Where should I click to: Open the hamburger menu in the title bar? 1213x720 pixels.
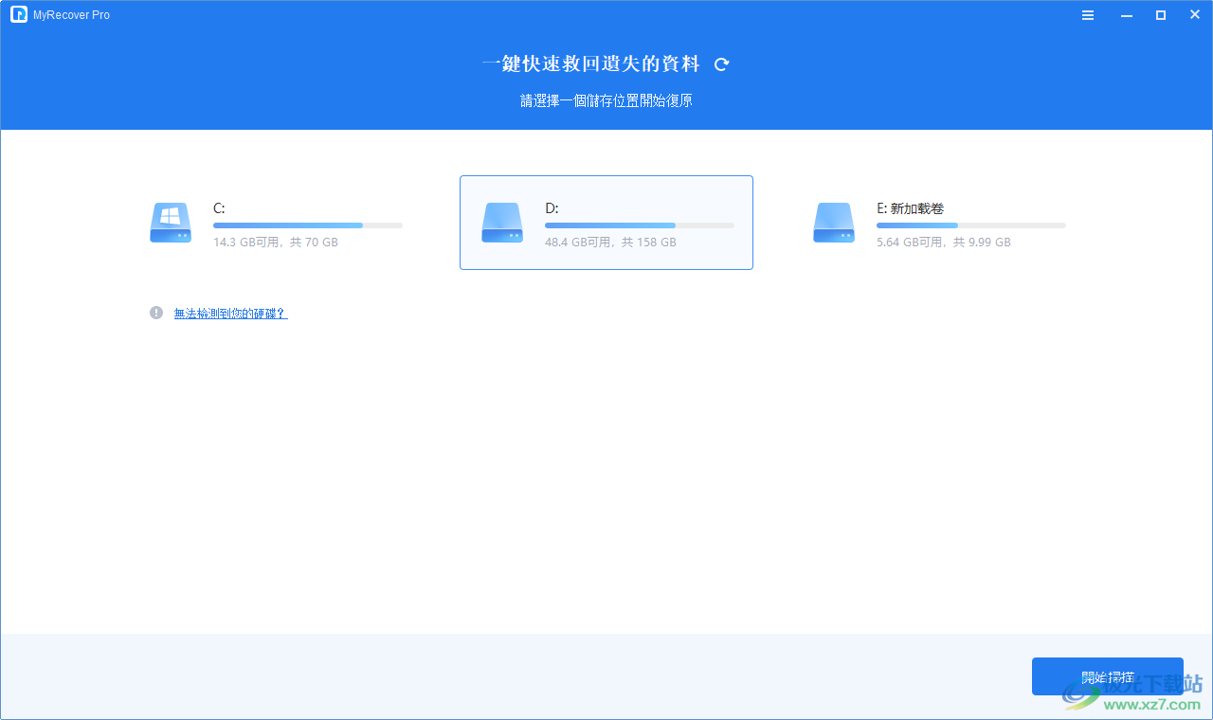(1087, 14)
